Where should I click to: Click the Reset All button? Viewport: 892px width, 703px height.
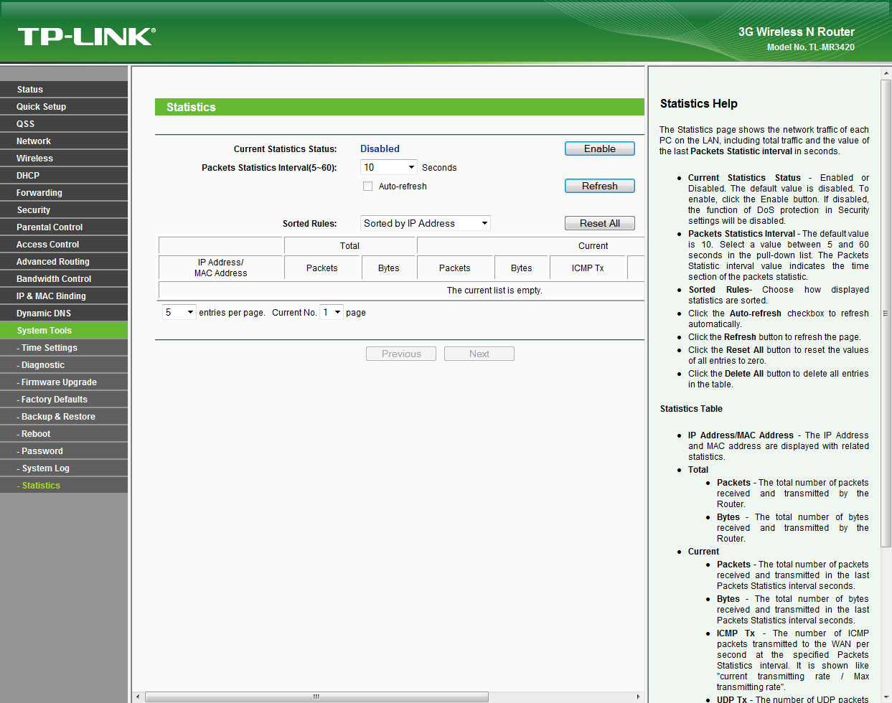click(x=599, y=223)
